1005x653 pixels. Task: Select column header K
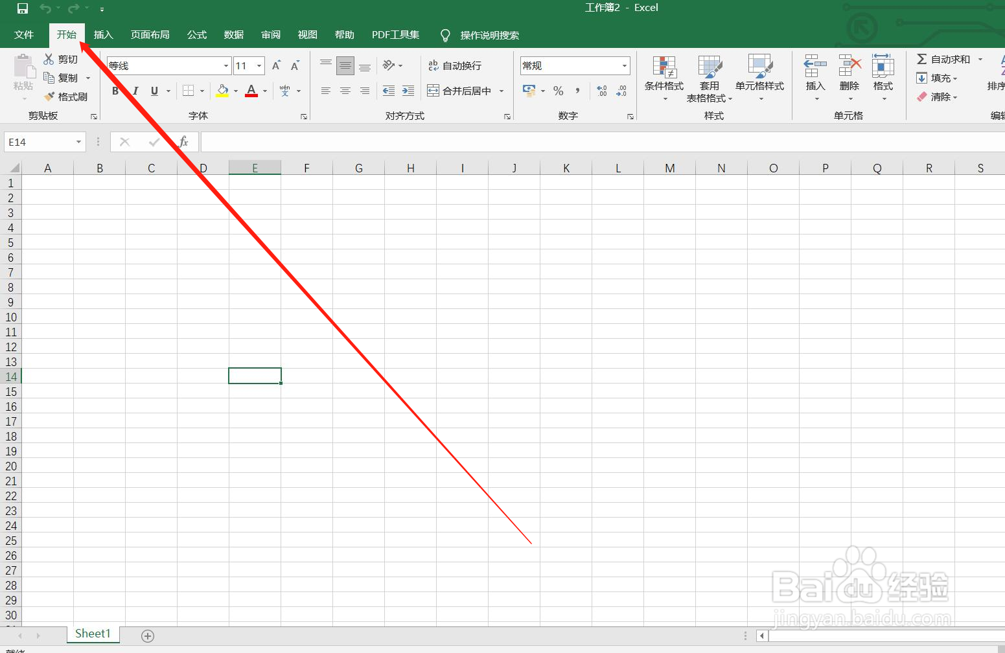pyautogui.click(x=566, y=168)
